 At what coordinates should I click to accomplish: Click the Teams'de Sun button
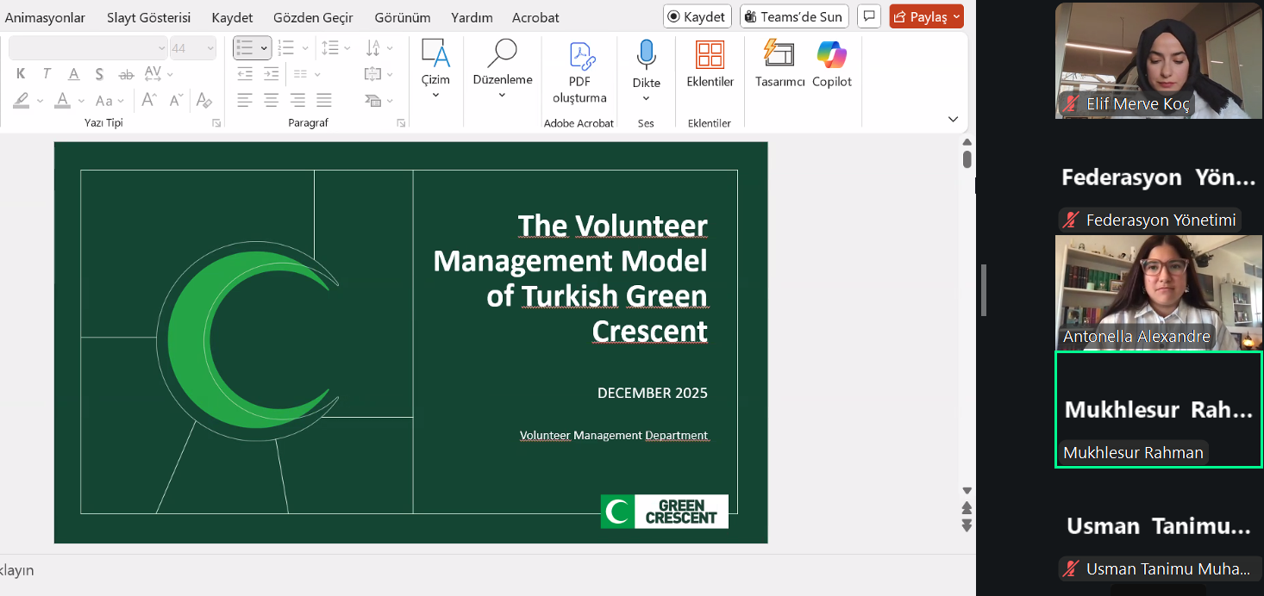click(794, 16)
